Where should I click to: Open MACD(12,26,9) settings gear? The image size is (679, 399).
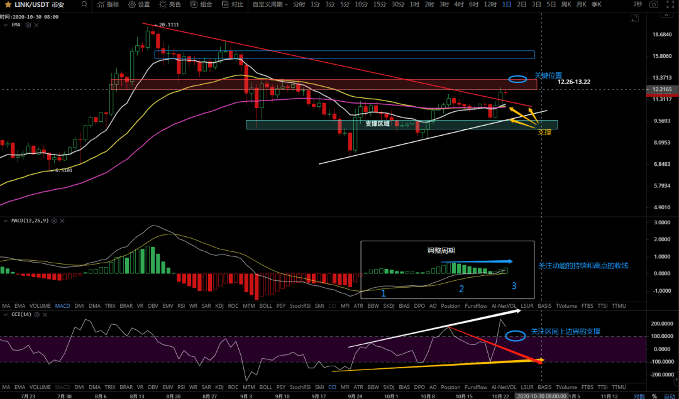tap(53, 221)
